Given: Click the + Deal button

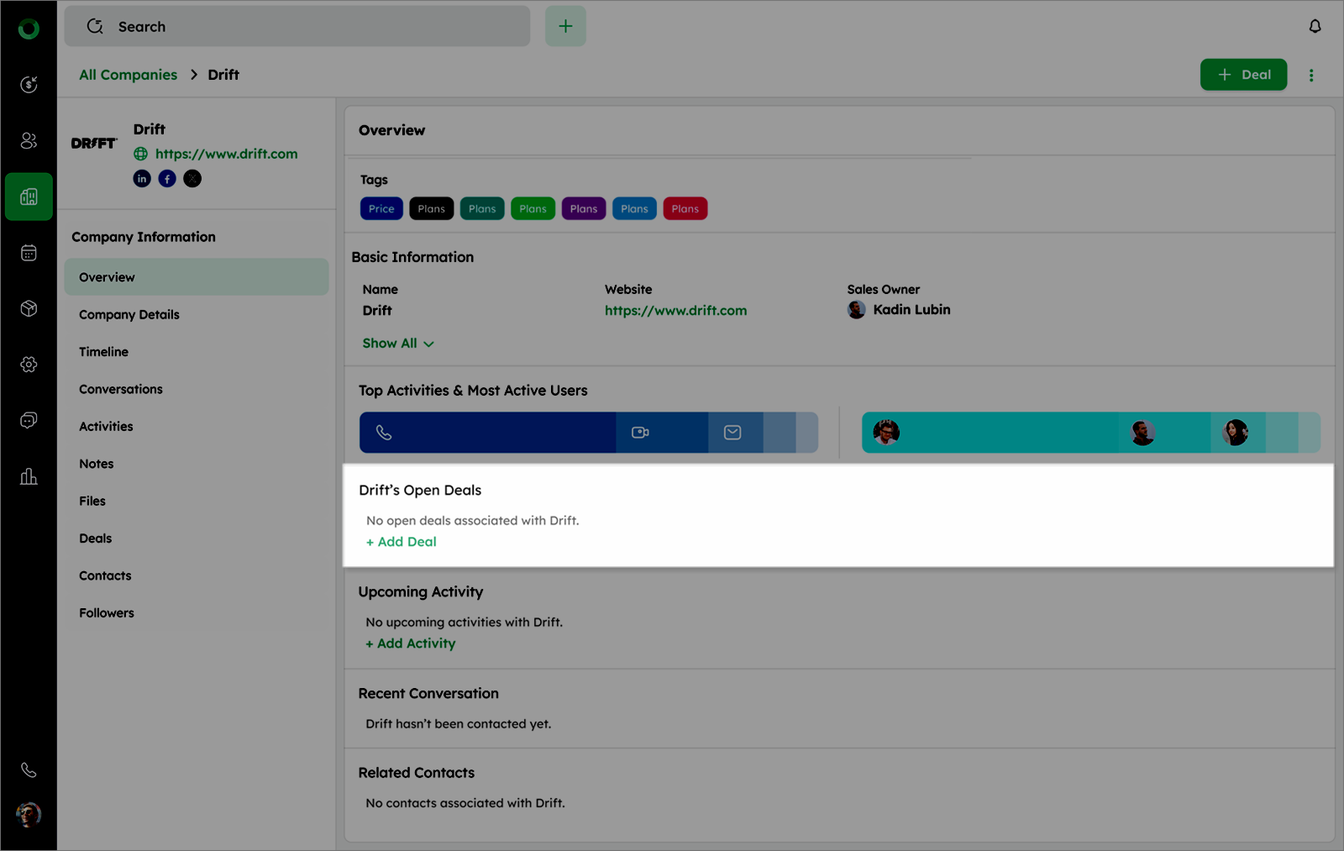Looking at the screenshot, I should coord(1243,75).
